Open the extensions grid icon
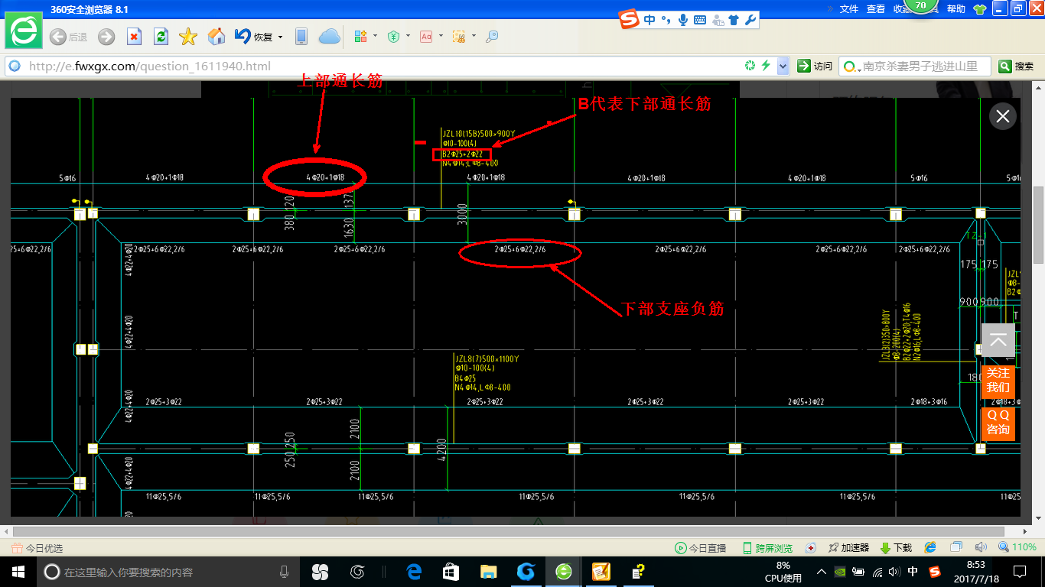 [360, 37]
